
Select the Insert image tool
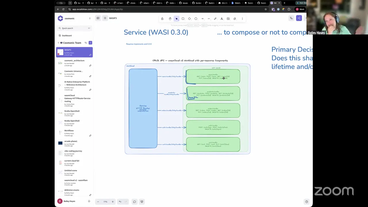point(228,19)
